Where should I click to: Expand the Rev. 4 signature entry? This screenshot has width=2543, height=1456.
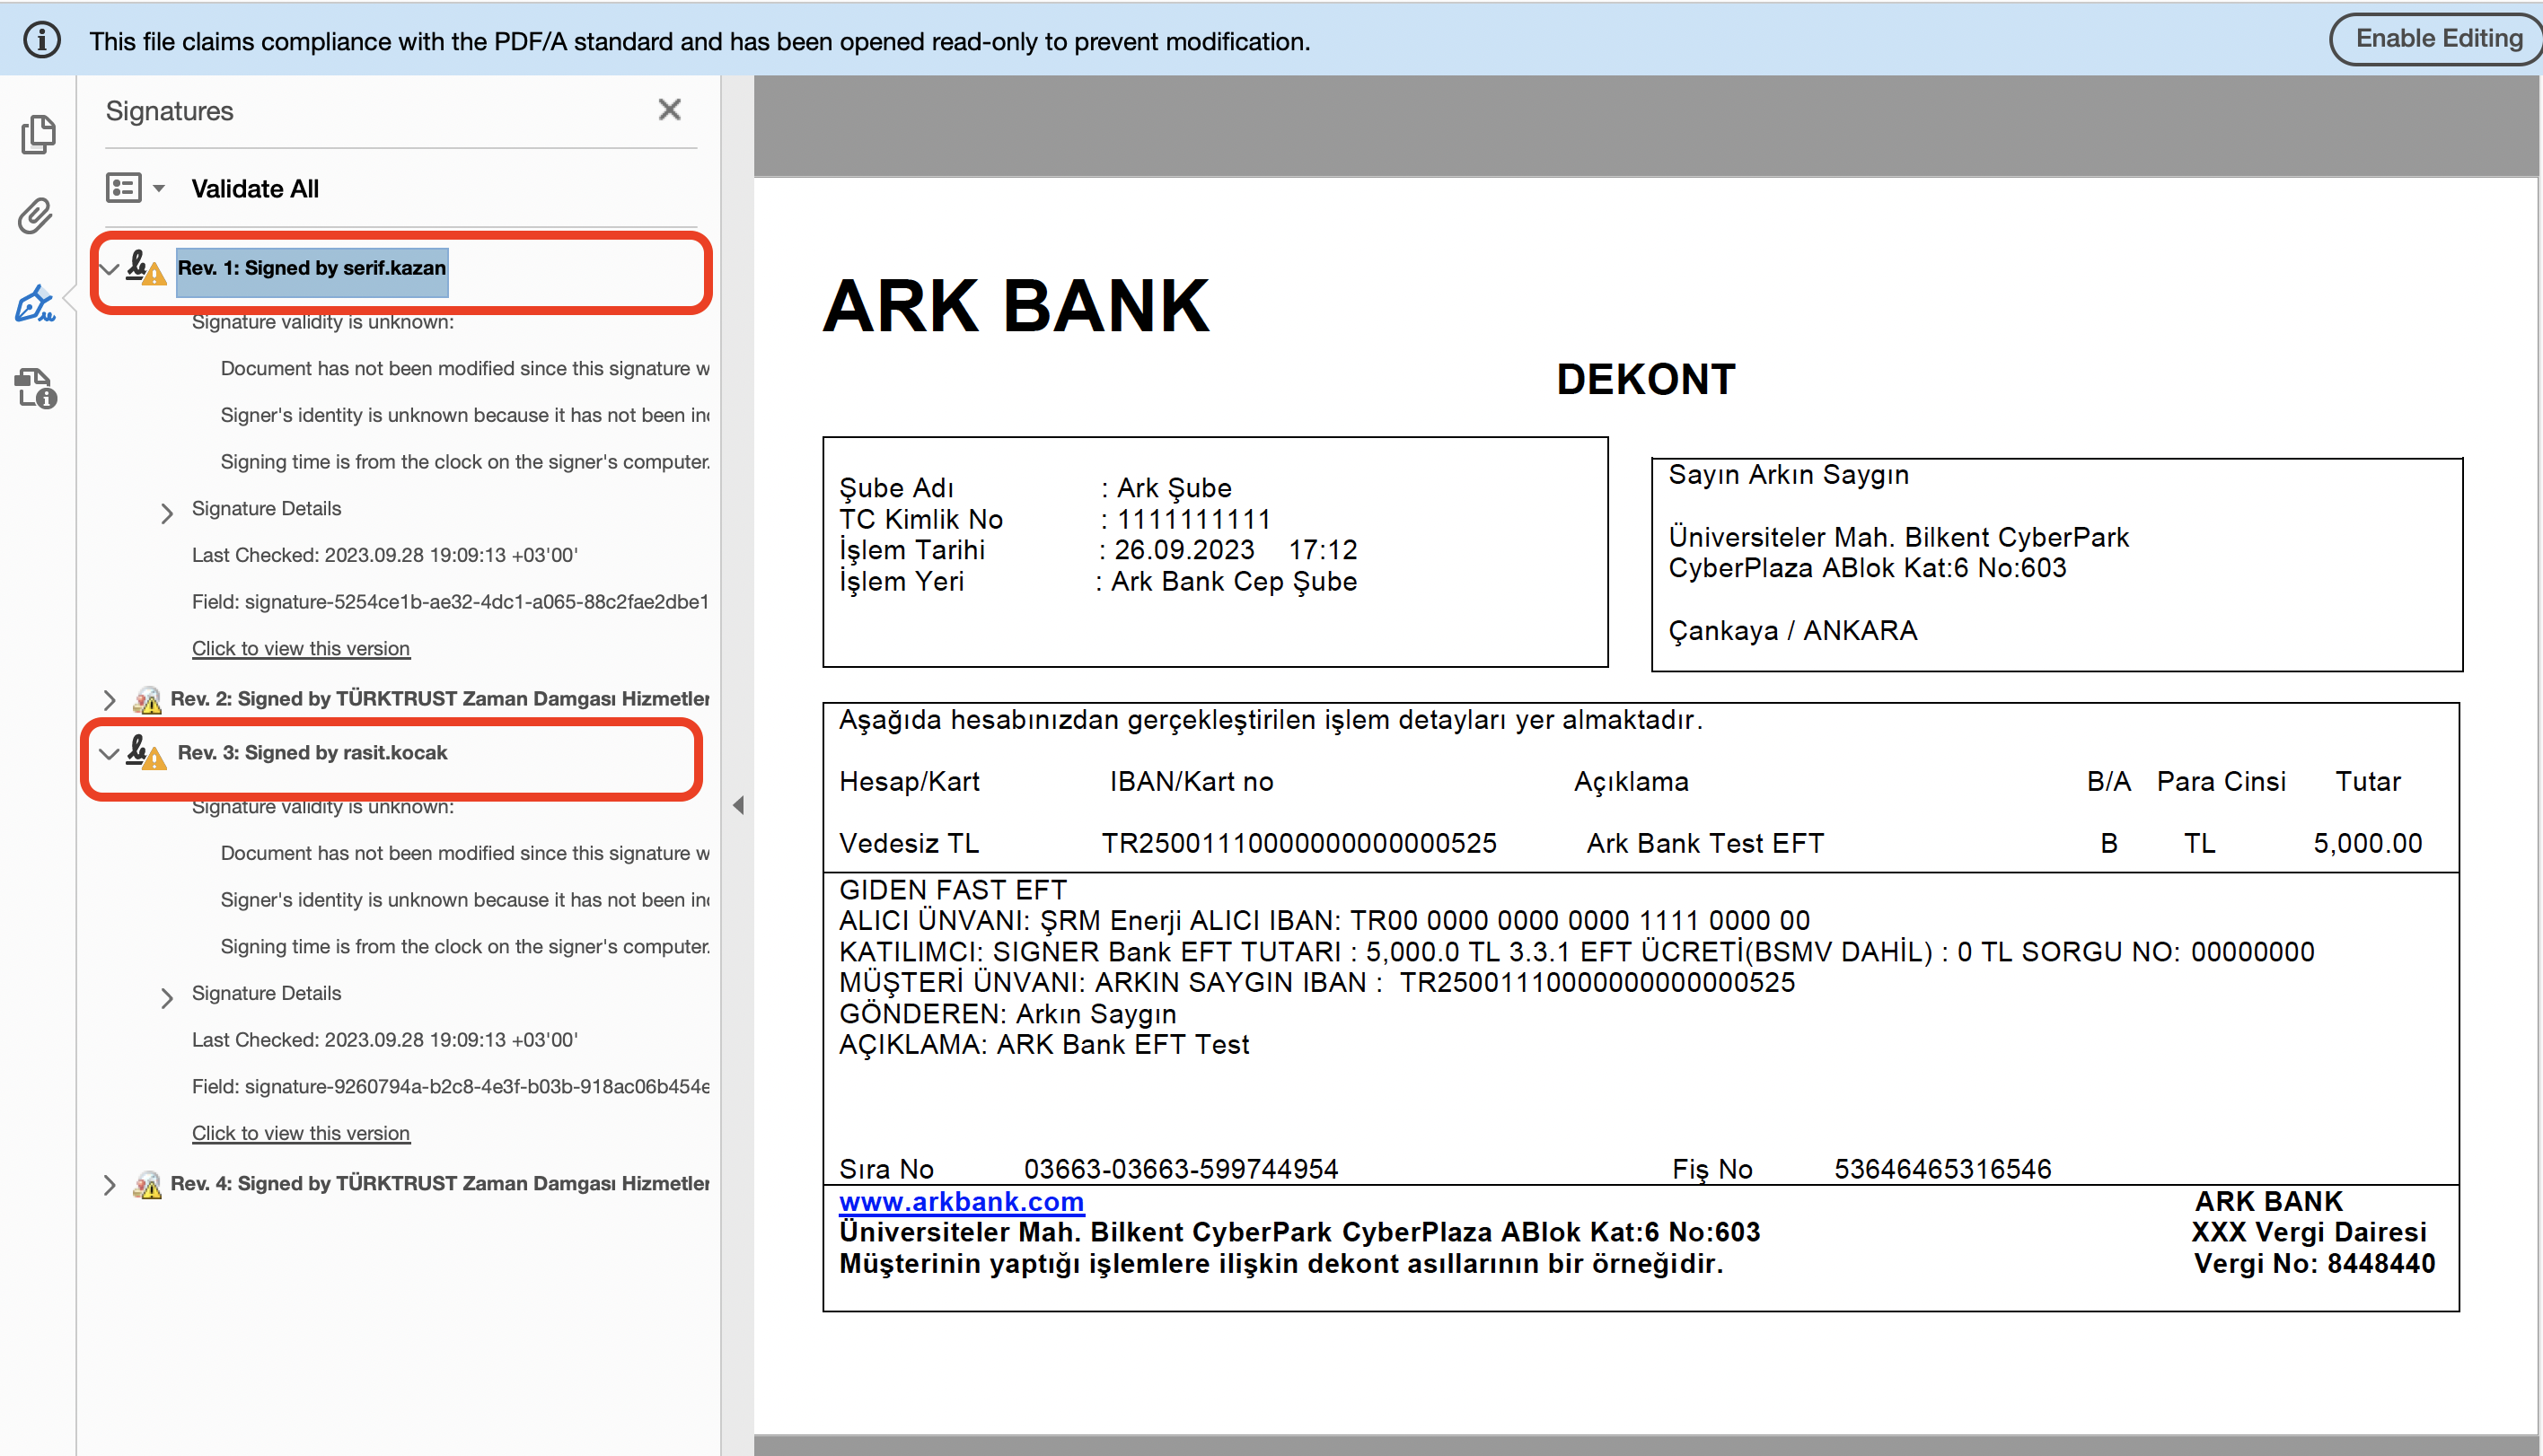point(110,1184)
